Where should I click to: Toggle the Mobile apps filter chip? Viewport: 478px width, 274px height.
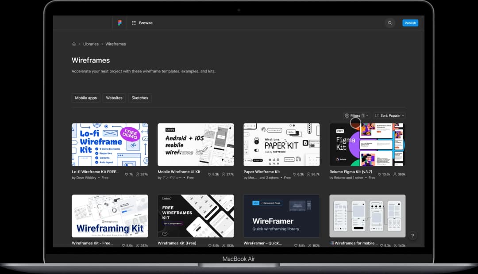tap(86, 98)
